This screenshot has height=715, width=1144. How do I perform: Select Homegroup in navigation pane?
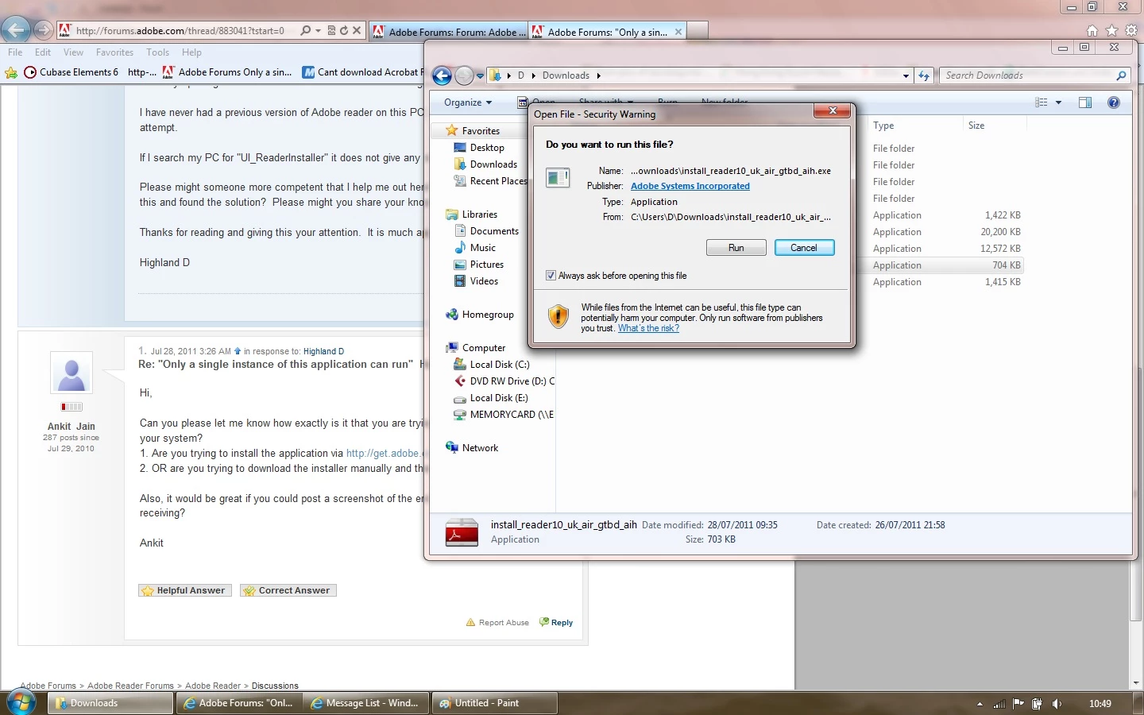pos(480,315)
